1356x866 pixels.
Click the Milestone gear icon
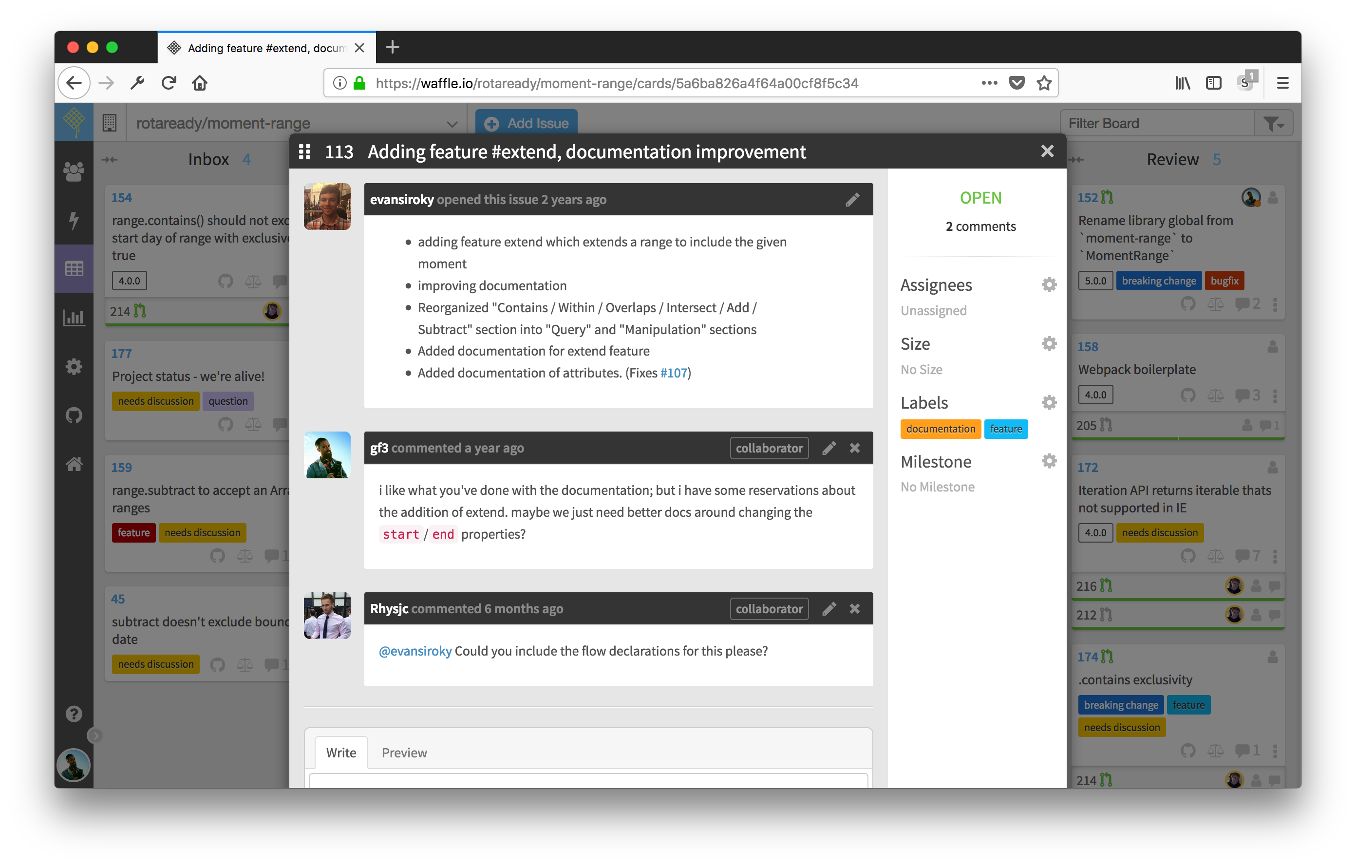pyautogui.click(x=1049, y=461)
